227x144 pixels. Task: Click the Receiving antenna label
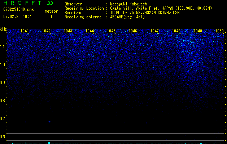click(83, 17)
